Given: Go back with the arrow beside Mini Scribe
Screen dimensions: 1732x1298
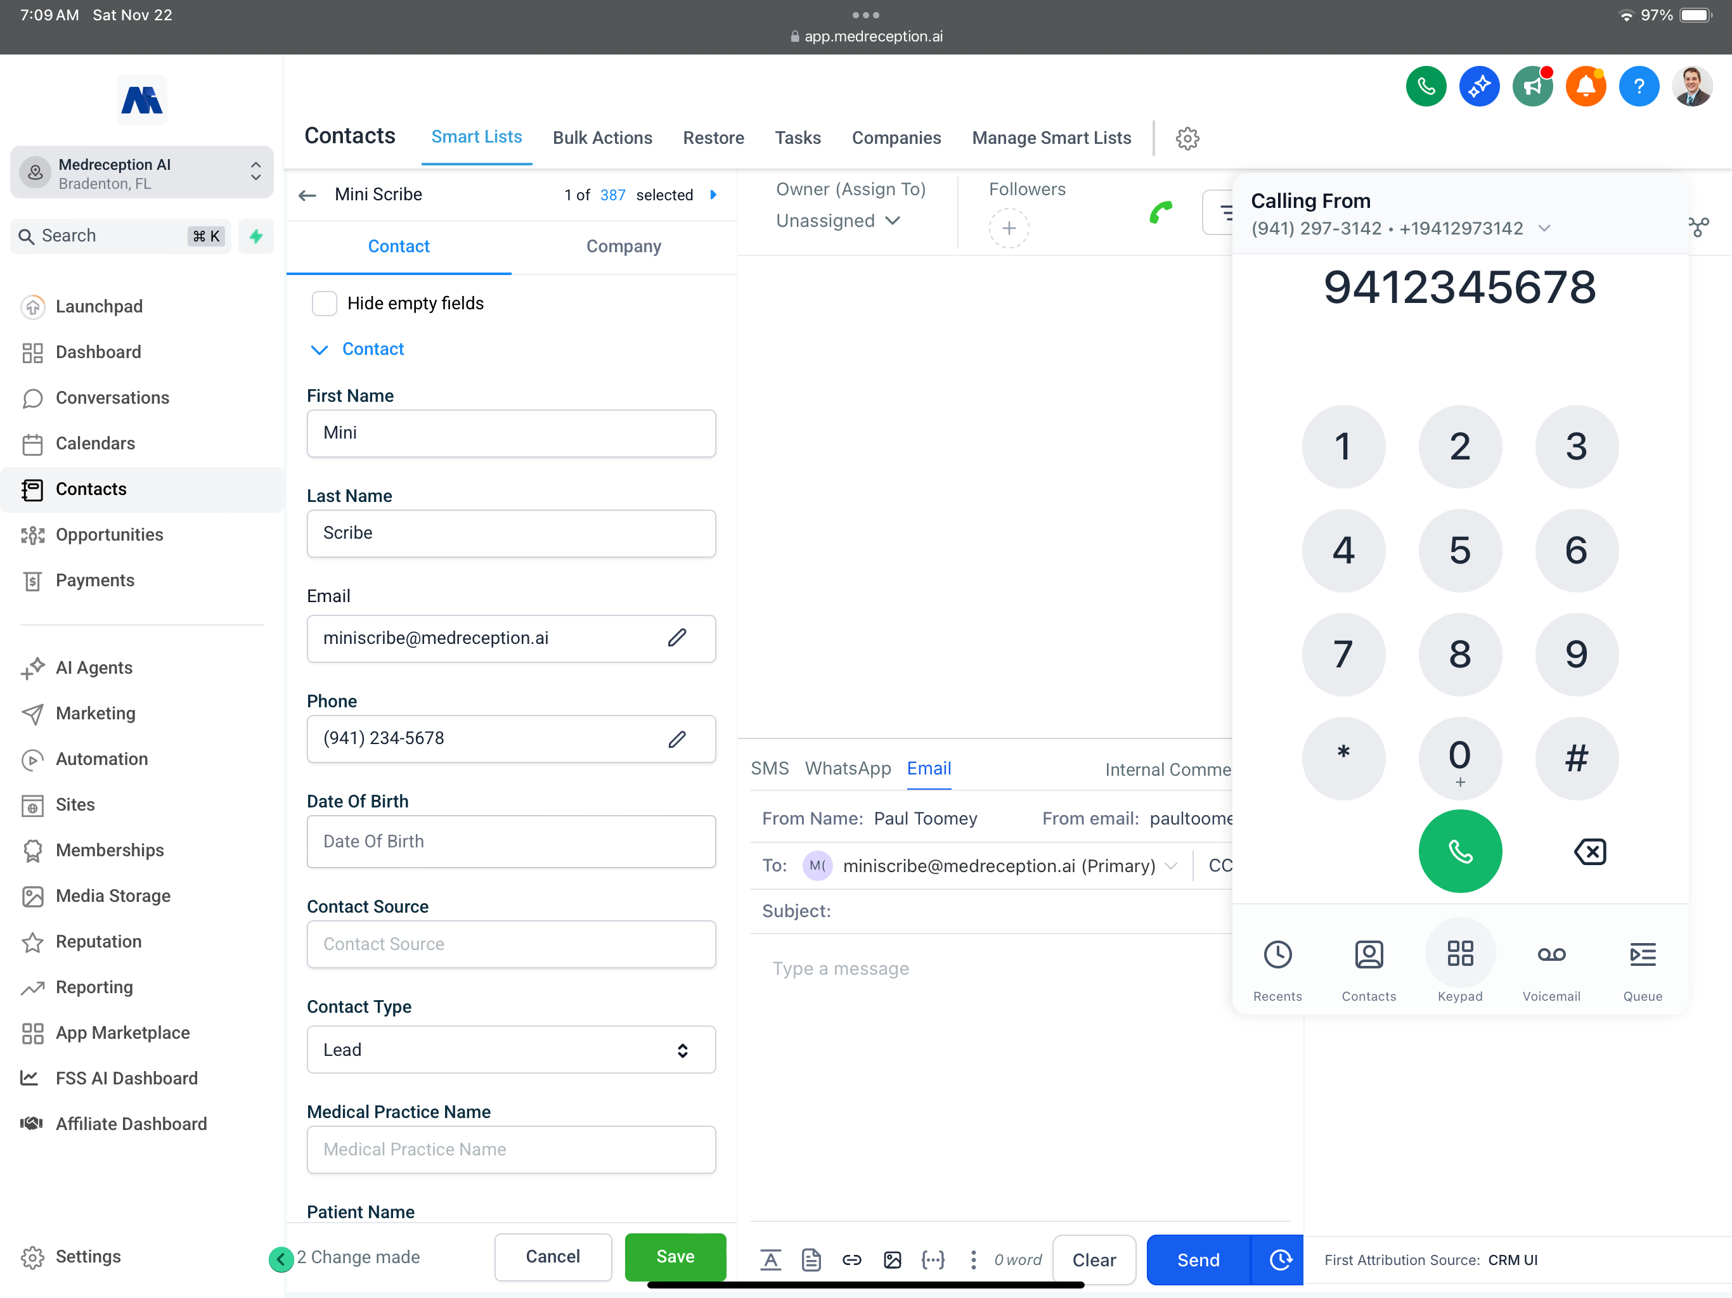Looking at the screenshot, I should click(307, 195).
